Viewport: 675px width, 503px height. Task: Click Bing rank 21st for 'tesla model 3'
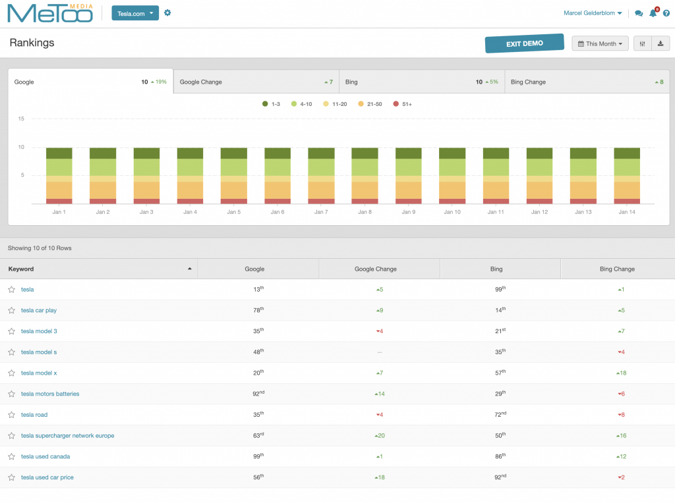(x=500, y=331)
